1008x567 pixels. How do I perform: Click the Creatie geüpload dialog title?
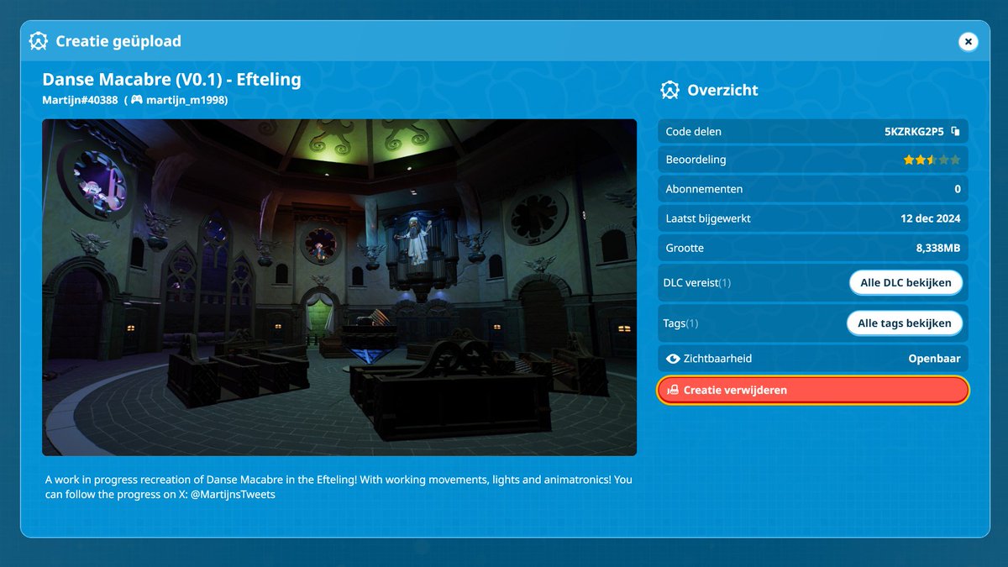click(x=118, y=41)
